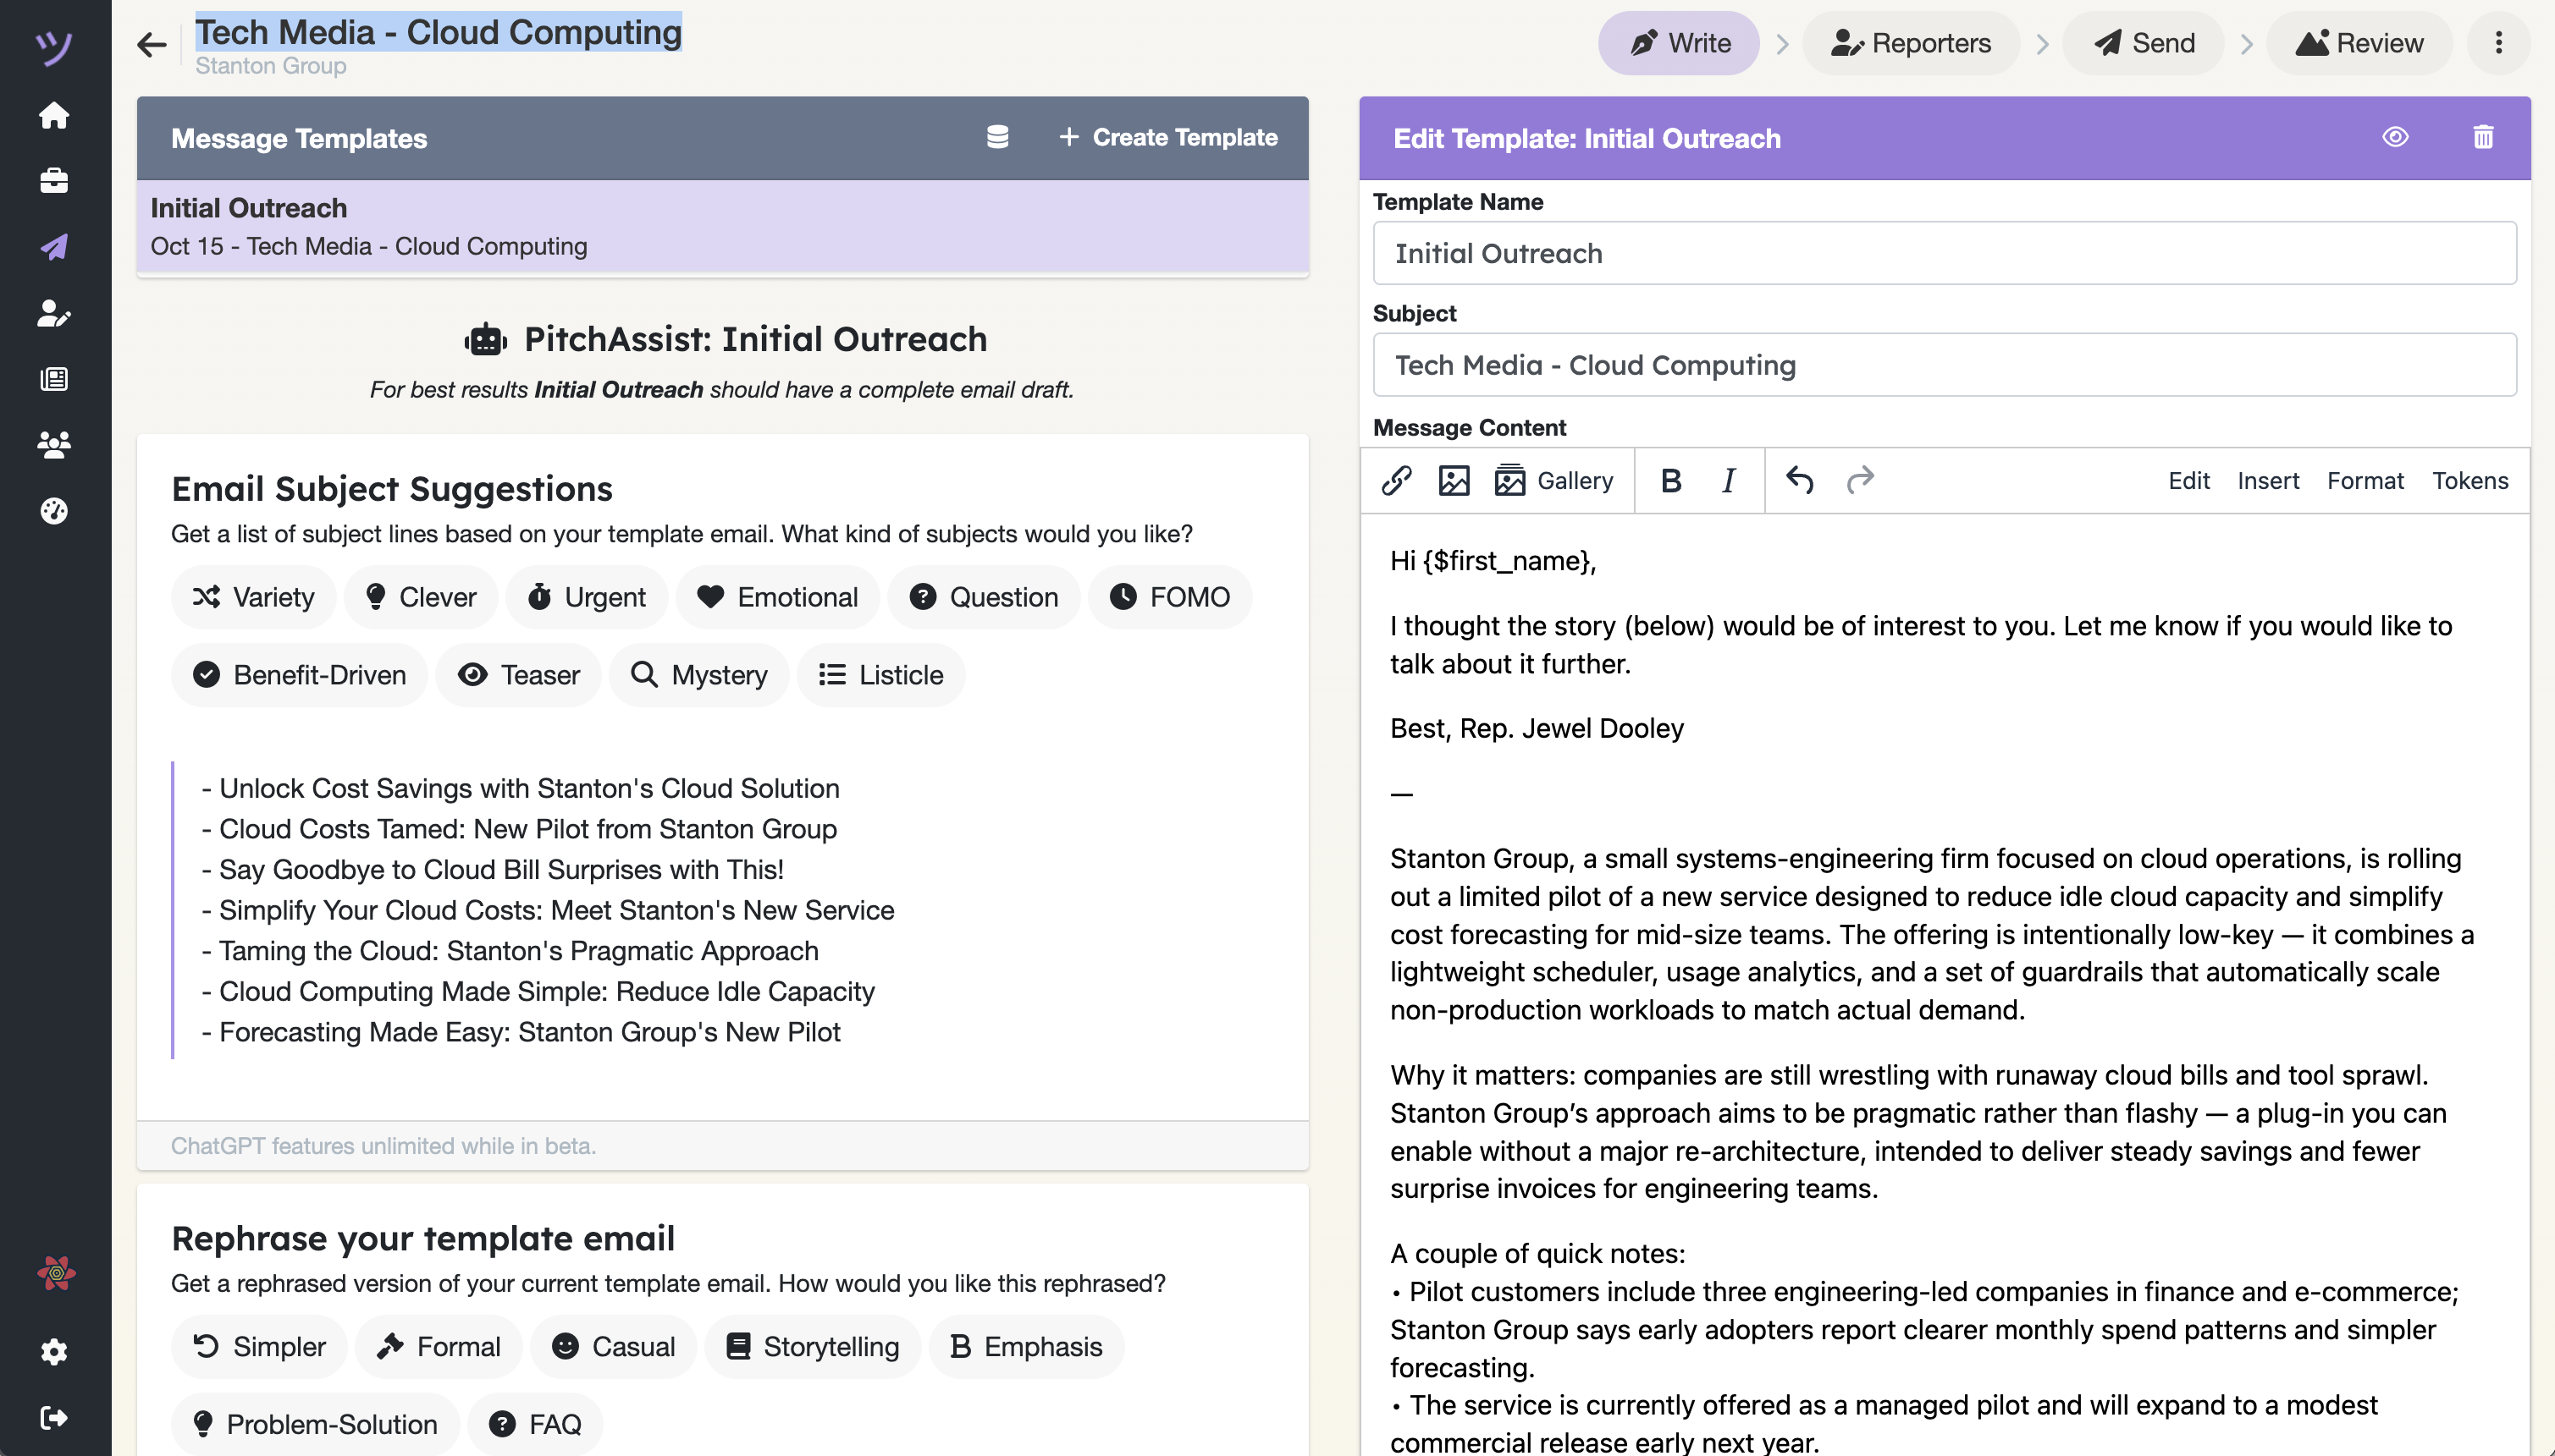
Task: Preview the template with the eye icon
Action: click(x=2395, y=137)
